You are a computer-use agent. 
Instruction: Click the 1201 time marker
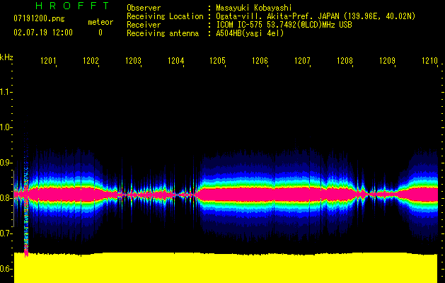(x=48, y=61)
